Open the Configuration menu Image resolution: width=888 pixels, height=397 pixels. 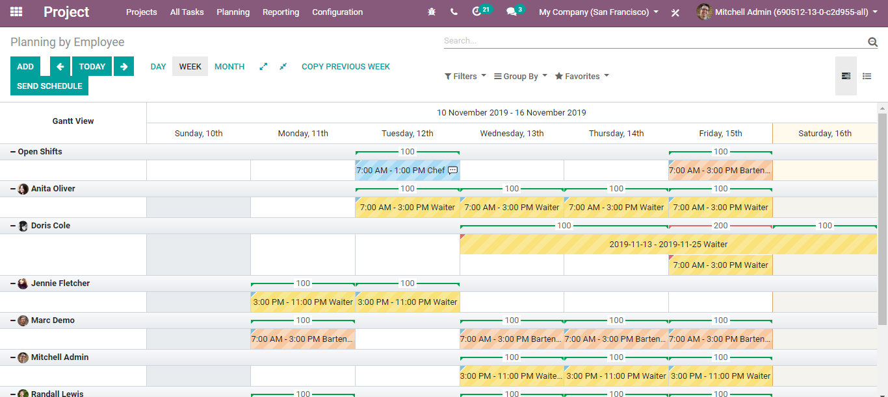click(337, 12)
